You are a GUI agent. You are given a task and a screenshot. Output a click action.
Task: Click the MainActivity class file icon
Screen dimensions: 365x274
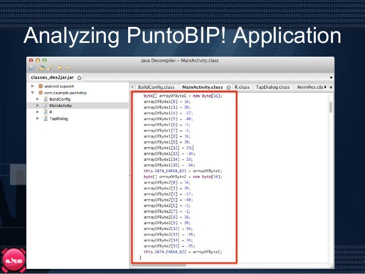pyautogui.click(x=46, y=106)
